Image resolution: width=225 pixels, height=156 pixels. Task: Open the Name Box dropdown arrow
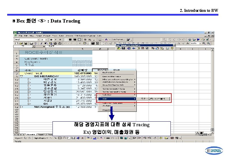click(33, 47)
